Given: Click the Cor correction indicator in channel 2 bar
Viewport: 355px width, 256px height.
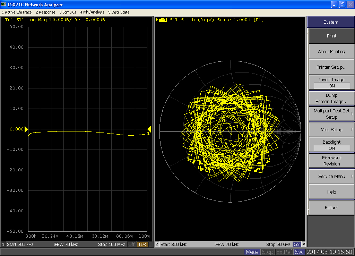Looking at the screenshot, I should 297,245.
